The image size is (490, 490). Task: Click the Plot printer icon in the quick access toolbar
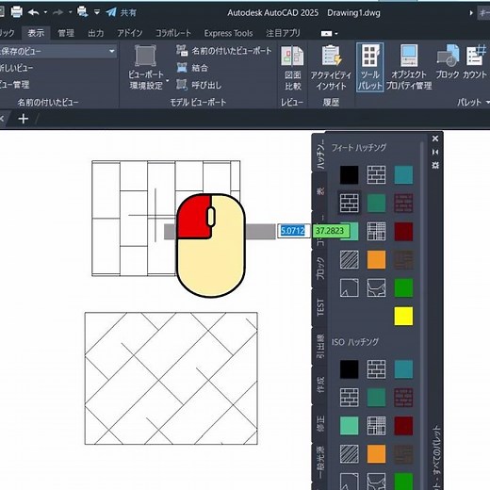[x=16, y=12]
